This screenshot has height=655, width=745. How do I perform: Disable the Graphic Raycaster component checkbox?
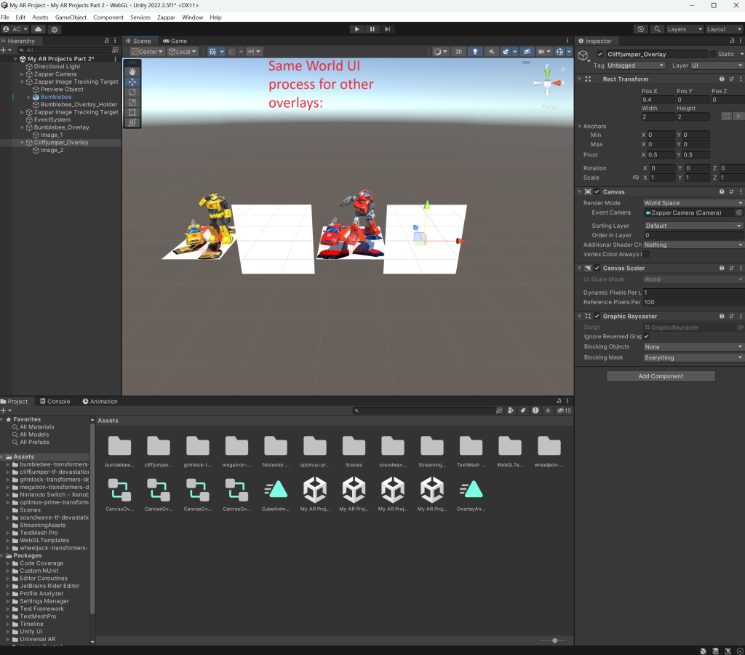coord(598,317)
